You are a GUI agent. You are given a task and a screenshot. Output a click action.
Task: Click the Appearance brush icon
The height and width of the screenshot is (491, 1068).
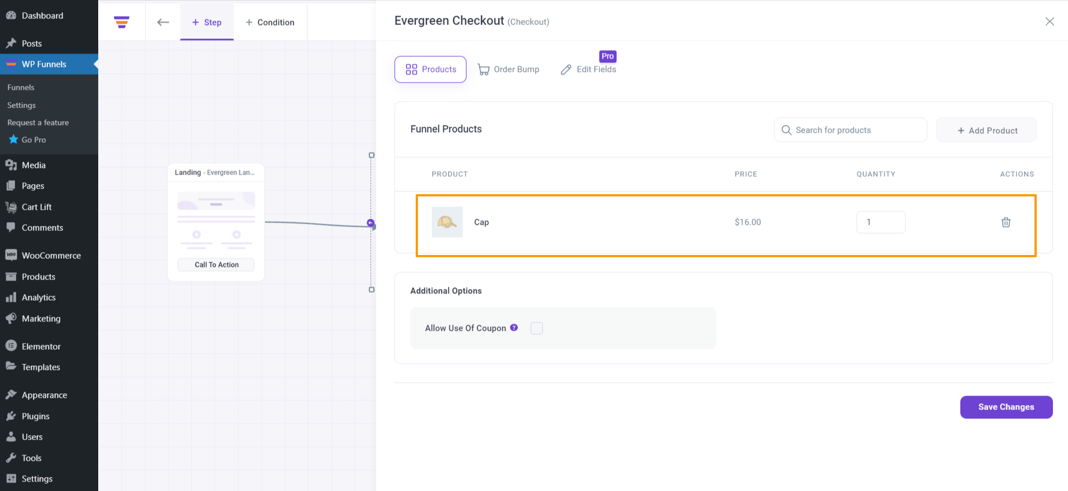point(11,395)
